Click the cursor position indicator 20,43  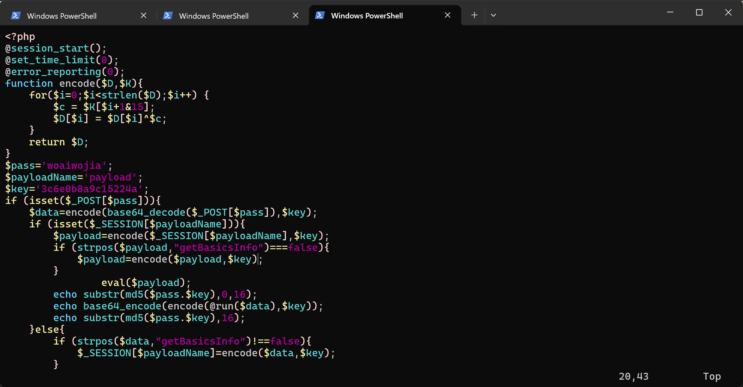pos(633,376)
